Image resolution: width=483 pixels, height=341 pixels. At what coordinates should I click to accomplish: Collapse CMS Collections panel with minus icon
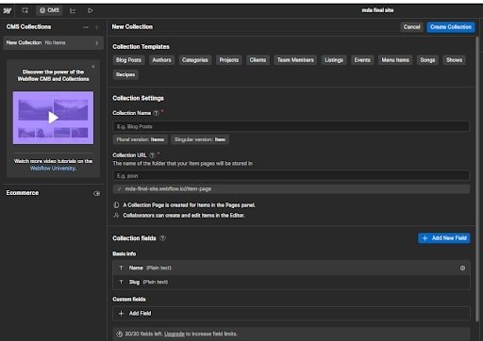86,27
